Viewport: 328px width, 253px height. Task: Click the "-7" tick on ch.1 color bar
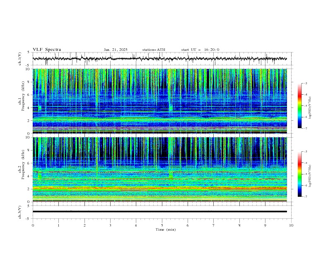coord(305,128)
